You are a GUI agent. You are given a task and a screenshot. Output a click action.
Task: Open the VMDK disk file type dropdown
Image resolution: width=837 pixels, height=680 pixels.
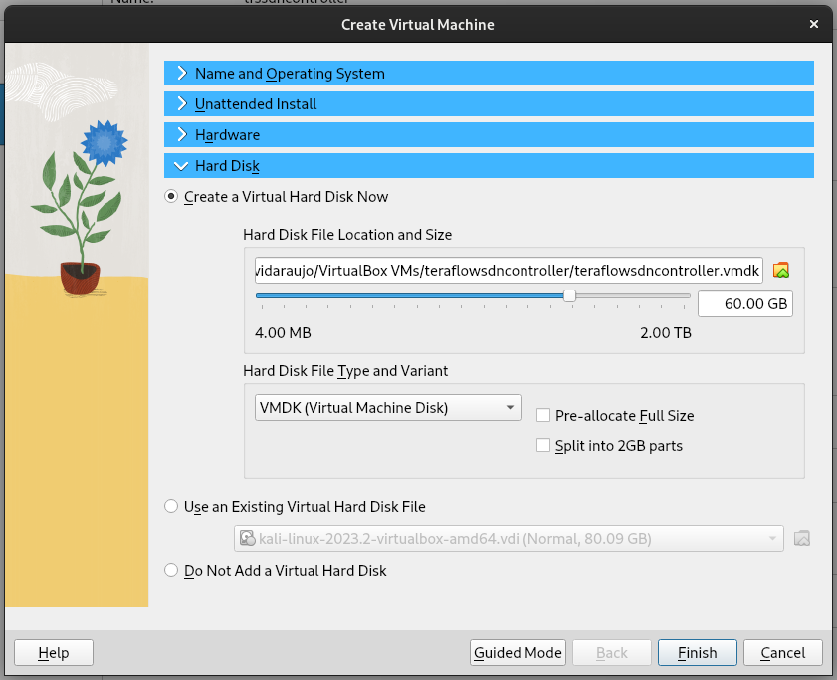(x=388, y=407)
